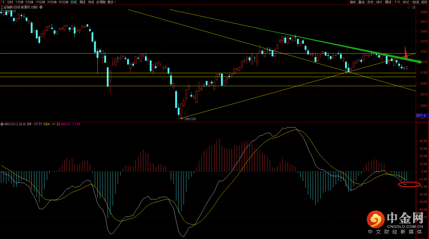Click the panel layout icon at top-left corner

pos(3,2)
